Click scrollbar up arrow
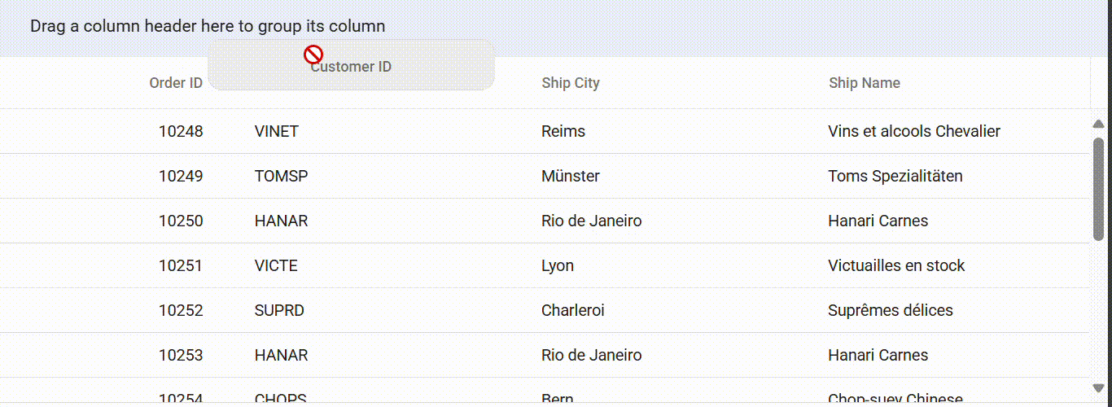Image resolution: width=1112 pixels, height=407 pixels. coord(1098,124)
